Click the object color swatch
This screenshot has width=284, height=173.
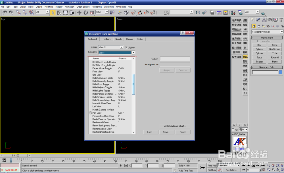click(280, 72)
